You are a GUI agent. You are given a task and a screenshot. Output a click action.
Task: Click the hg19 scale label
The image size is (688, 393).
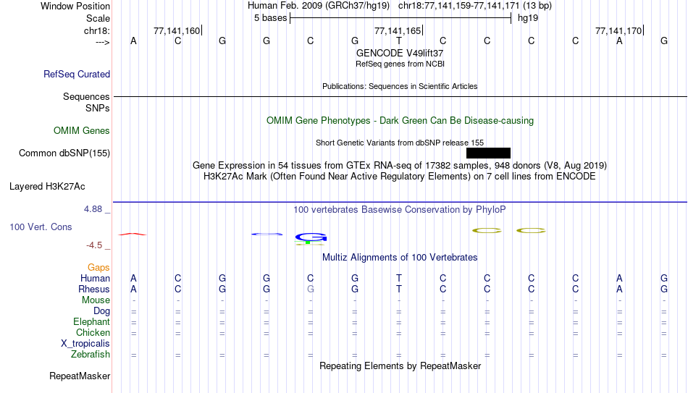[x=528, y=18]
